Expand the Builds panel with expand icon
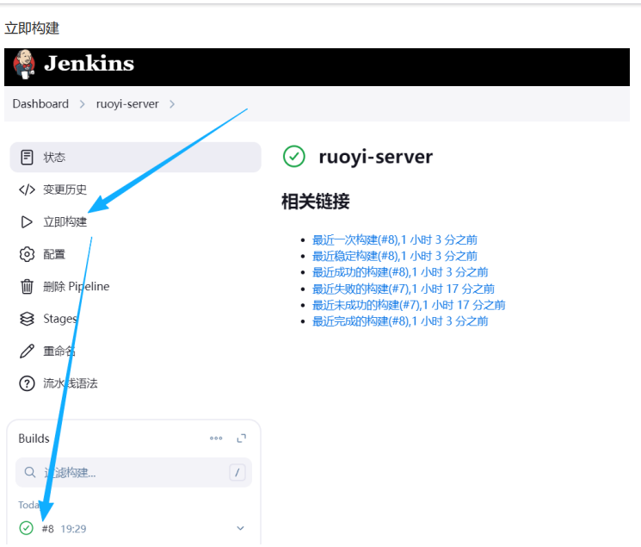641x547 pixels. coord(242,438)
